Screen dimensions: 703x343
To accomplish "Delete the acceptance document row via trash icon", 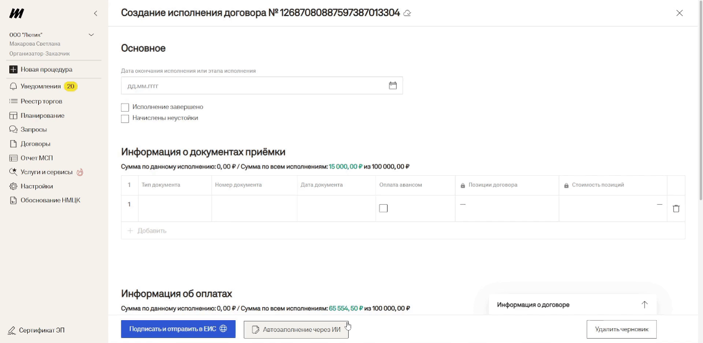I will [676, 209].
